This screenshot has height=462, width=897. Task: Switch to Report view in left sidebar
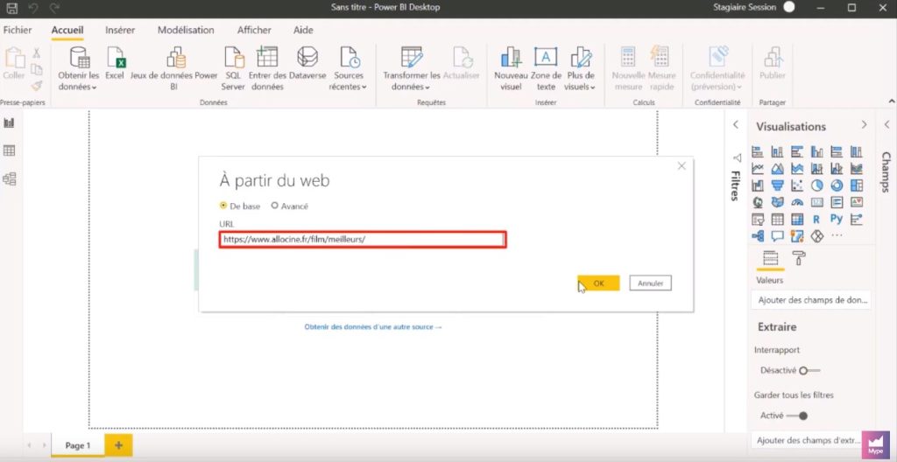click(9, 122)
